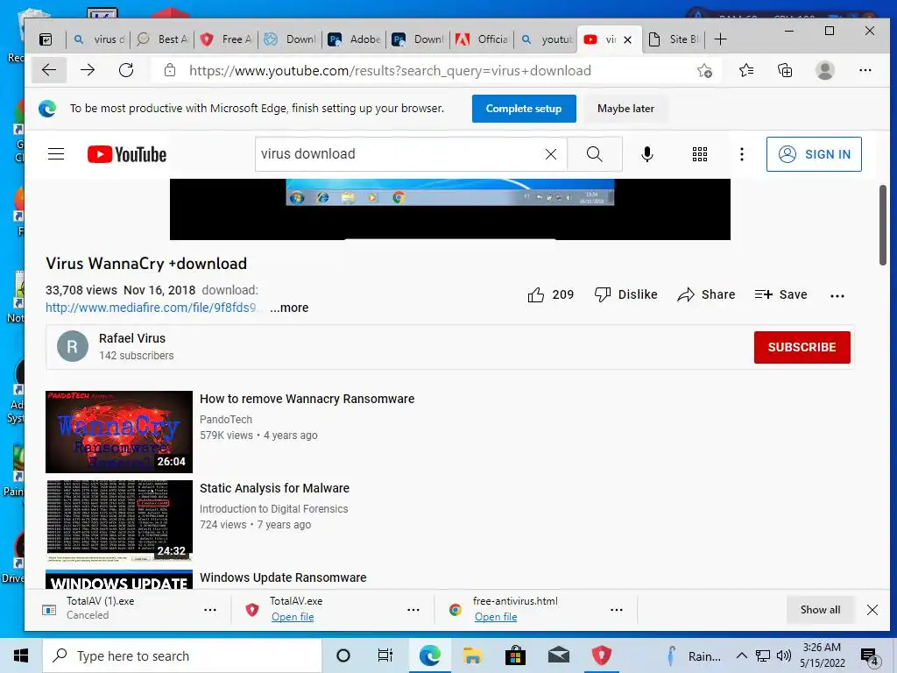
Task: Open options for free-antivirus.html download
Action: [x=616, y=610]
